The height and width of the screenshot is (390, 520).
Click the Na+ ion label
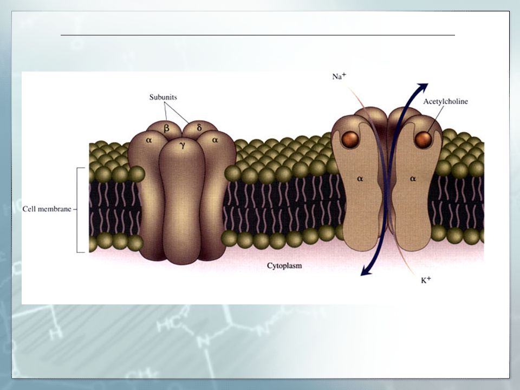point(339,76)
